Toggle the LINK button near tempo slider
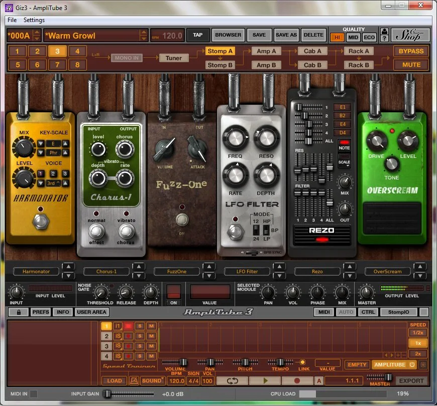 point(302,362)
